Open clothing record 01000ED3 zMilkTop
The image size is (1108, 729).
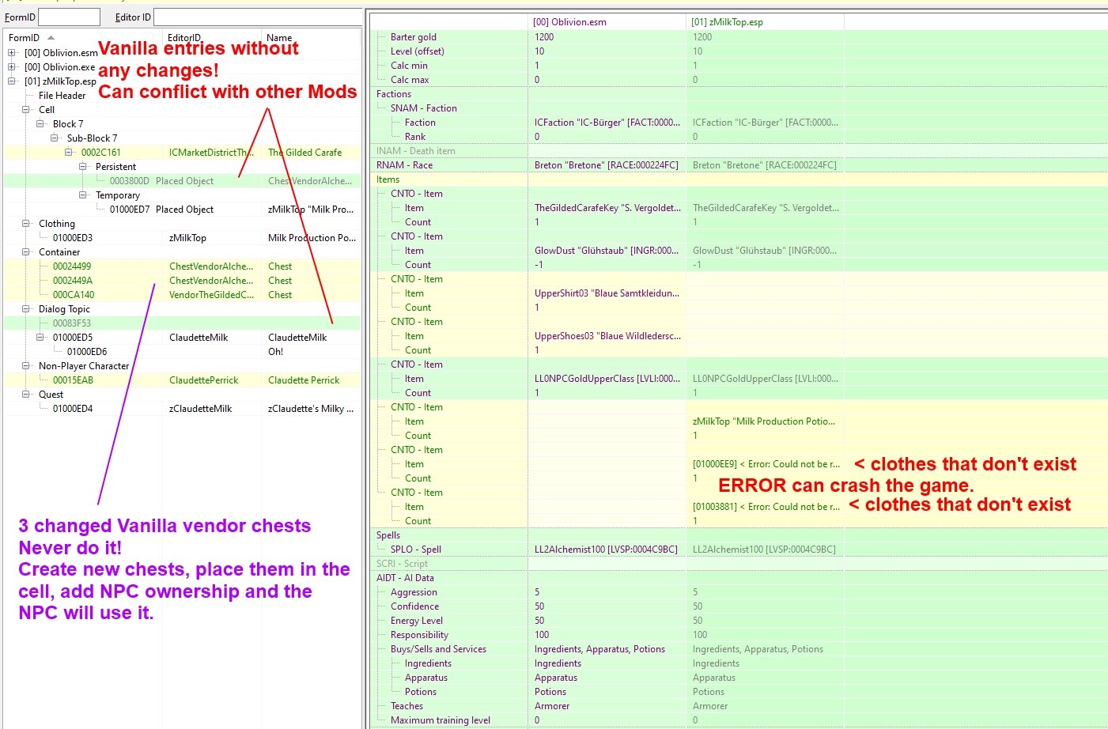point(182,238)
